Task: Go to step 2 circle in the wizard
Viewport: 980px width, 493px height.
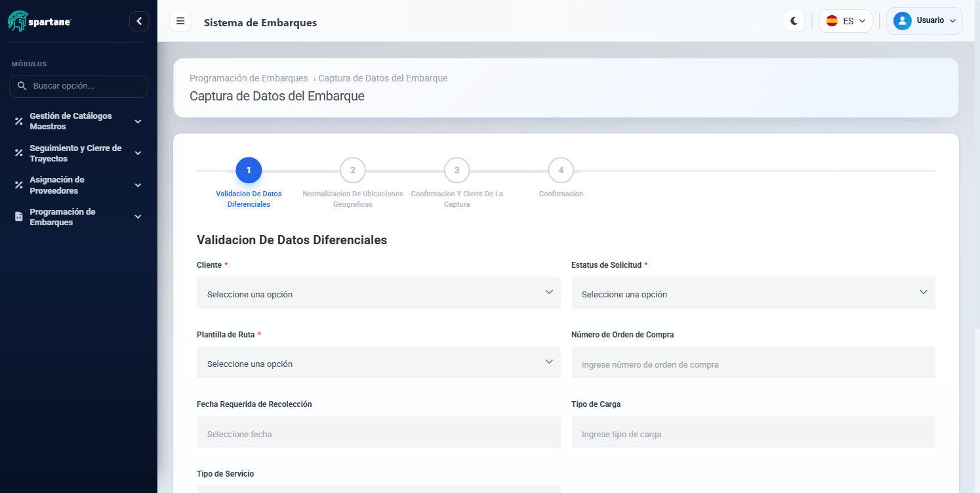Action: tap(353, 171)
